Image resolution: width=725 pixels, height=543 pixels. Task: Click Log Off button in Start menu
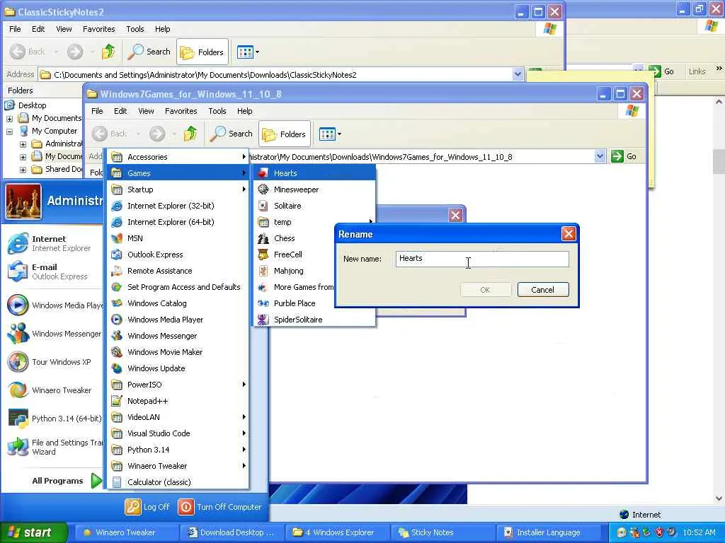tap(147, 507)
